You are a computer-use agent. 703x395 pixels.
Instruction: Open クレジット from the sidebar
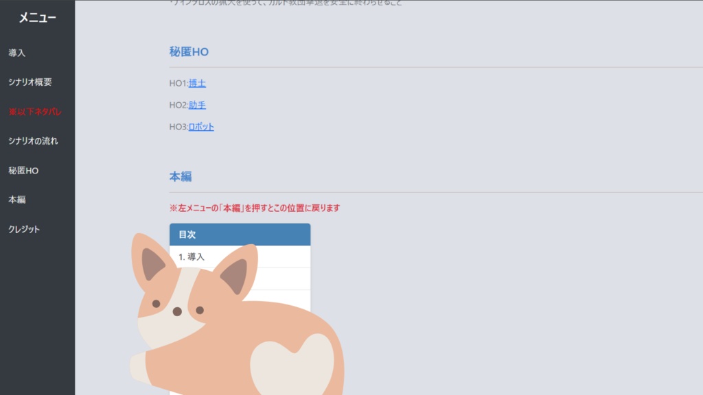(24, 229)
